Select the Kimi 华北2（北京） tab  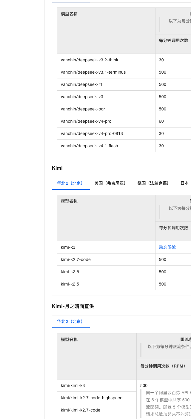(71, 183)
